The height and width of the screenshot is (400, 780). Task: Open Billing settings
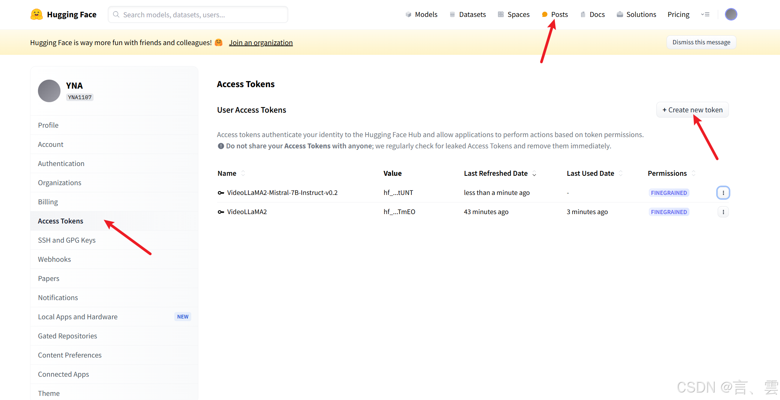point(114,202)
